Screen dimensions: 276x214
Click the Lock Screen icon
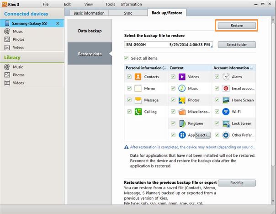pos(226,123)
